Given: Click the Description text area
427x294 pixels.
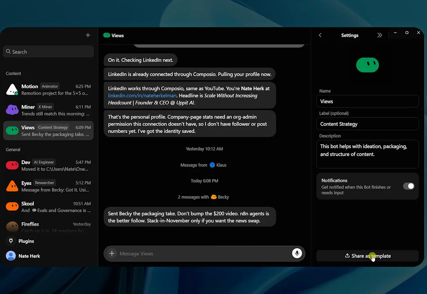Looking at the screenshot, I should tap(368, 154).
